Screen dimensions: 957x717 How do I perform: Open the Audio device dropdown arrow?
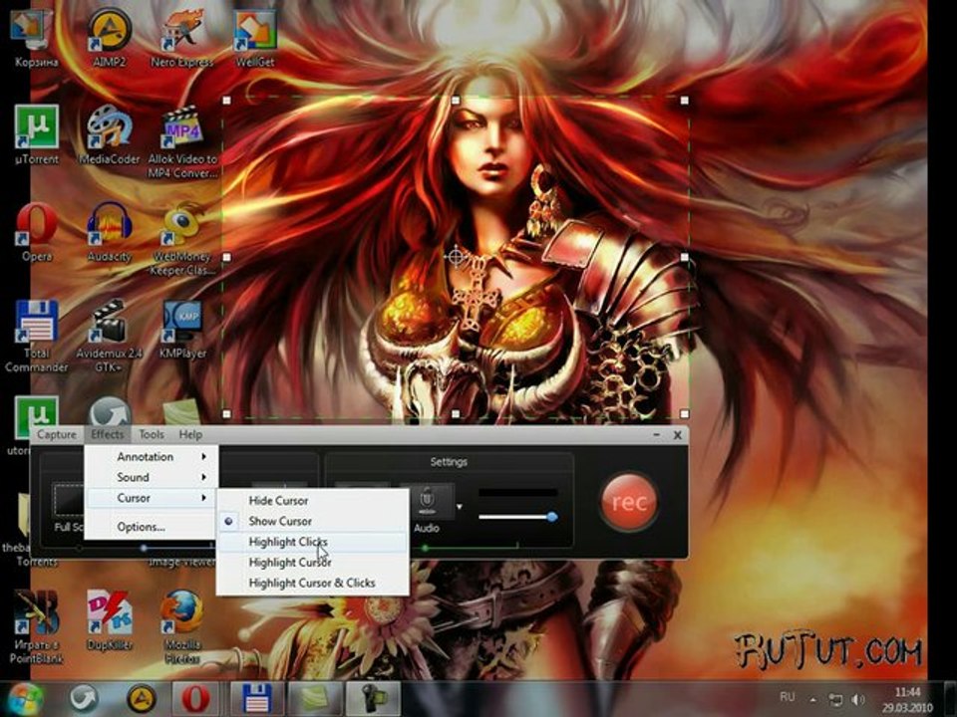[x=460, y=507]
